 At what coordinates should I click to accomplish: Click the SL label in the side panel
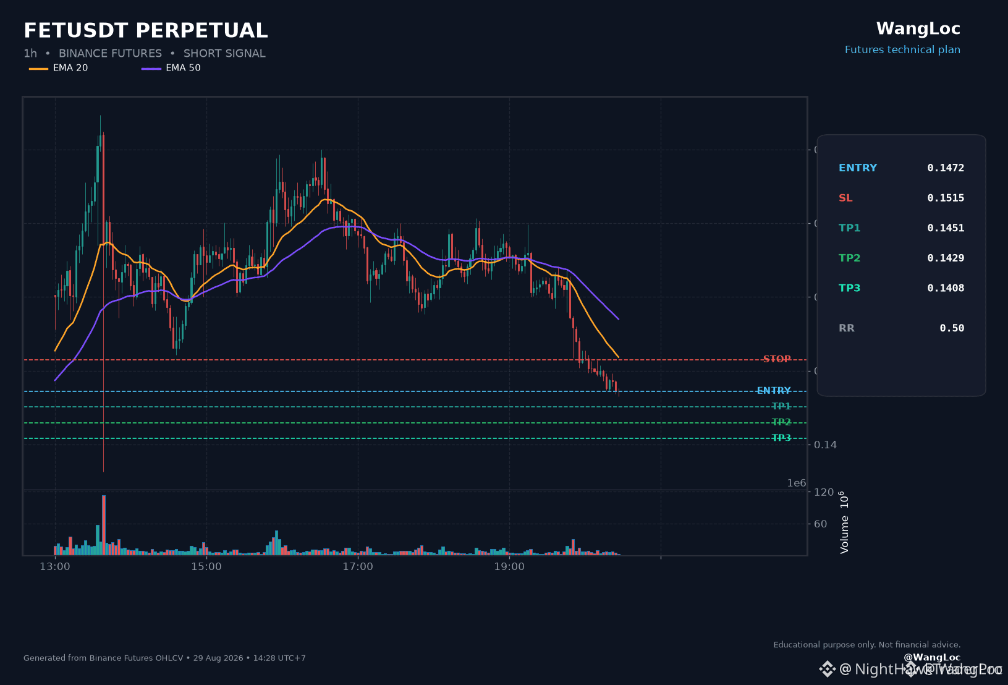point(845,198)
